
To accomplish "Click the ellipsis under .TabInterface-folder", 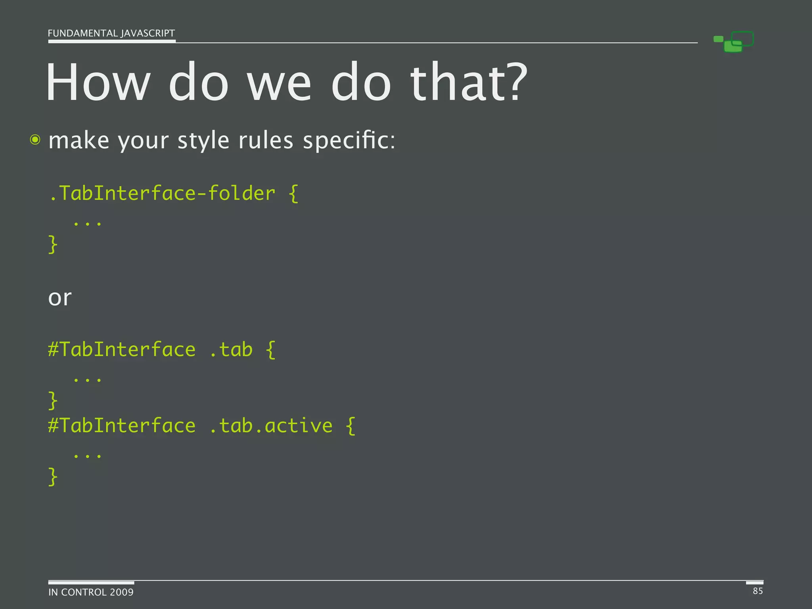I will [x=87, y=223].
